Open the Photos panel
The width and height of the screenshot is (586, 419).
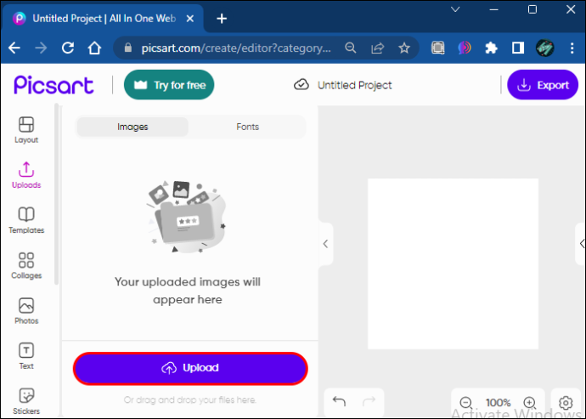pyautogui.click(x=26, y=311)
